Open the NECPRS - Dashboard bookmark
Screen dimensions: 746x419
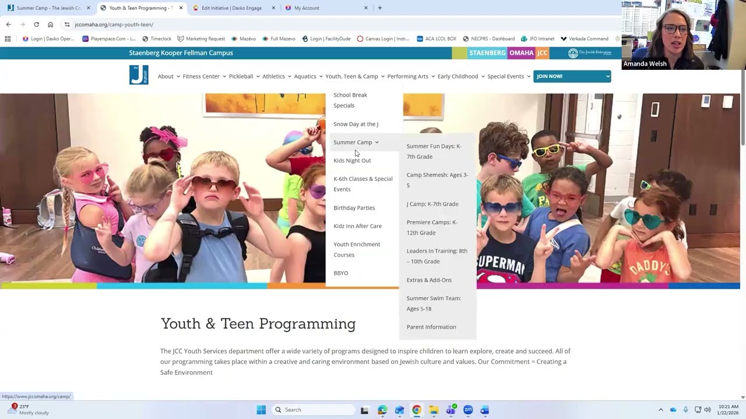[x=488, y=39]
